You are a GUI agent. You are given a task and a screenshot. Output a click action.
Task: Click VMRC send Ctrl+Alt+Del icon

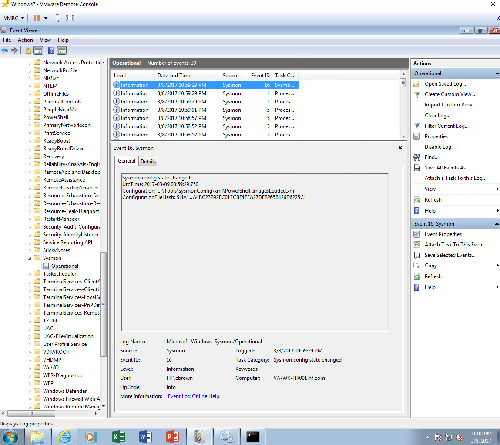[57, 18]
